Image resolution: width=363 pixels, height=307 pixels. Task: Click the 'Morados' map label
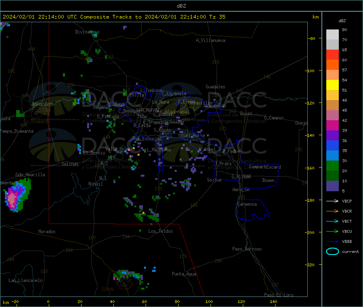47,232
